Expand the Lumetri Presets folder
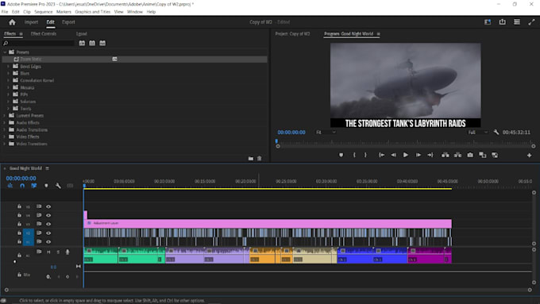This screenshot has width=540, height=304. click(5, 116)
